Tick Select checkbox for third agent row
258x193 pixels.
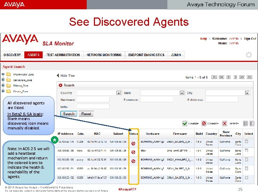coord(246,159)
